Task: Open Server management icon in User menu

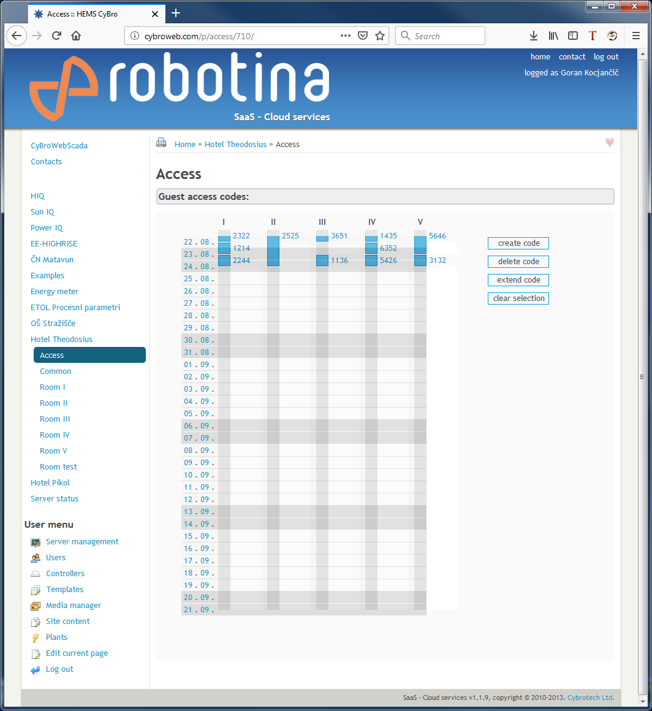Action: (x=36, y=542)
